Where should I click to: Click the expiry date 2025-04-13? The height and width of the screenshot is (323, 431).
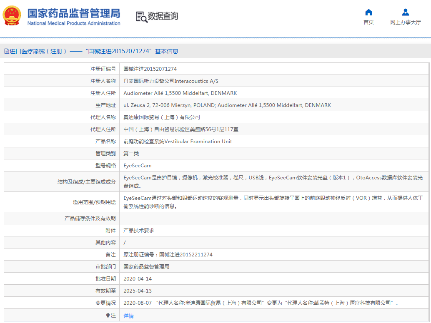point(138,291)
